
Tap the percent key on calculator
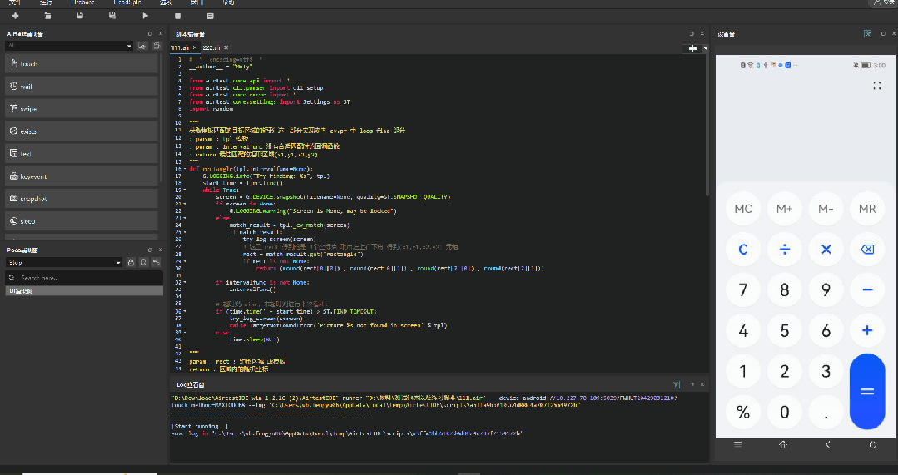click(x=743, y=412)
